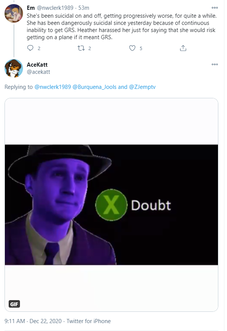Click the 53m timestamp on Em's tweet

tap(84, 8)
